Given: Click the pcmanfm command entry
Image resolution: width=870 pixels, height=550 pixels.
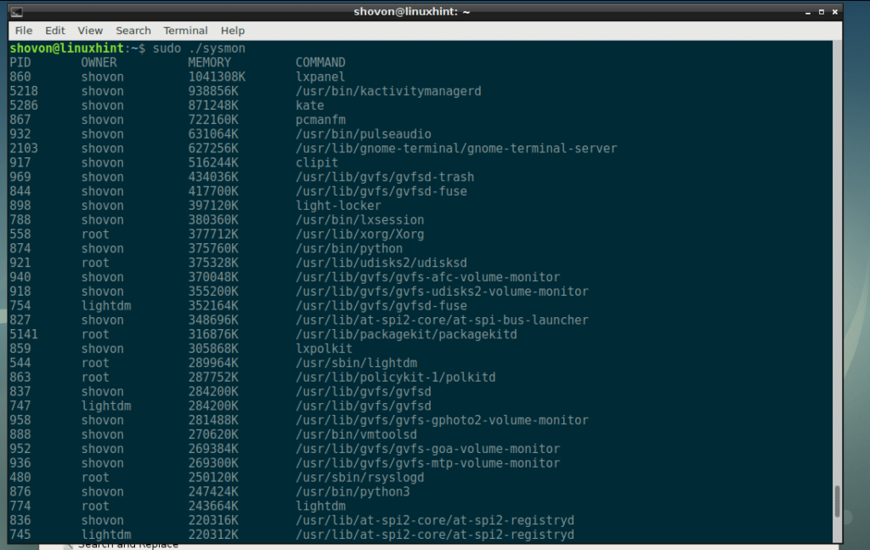Looking at the screenshot, I should [320, 120].
